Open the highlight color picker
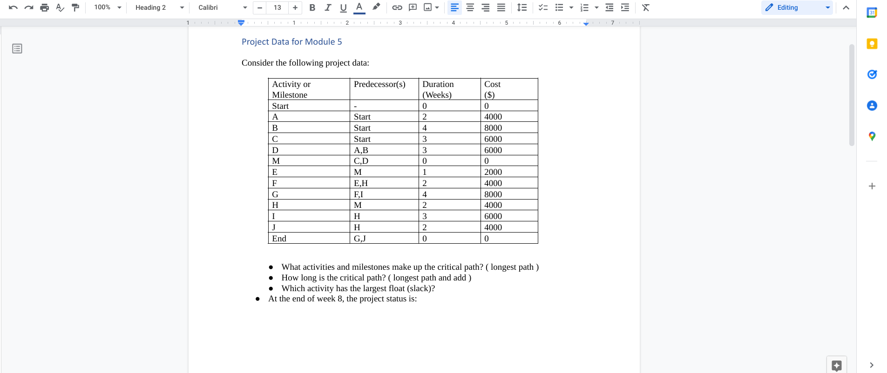The width and height of the screenshot is (887, 373). [376, 7]
